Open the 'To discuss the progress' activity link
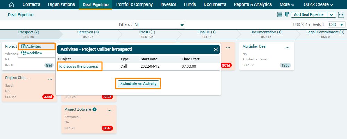347x139 pixels. pyautogui.click(x=78, y=66)
